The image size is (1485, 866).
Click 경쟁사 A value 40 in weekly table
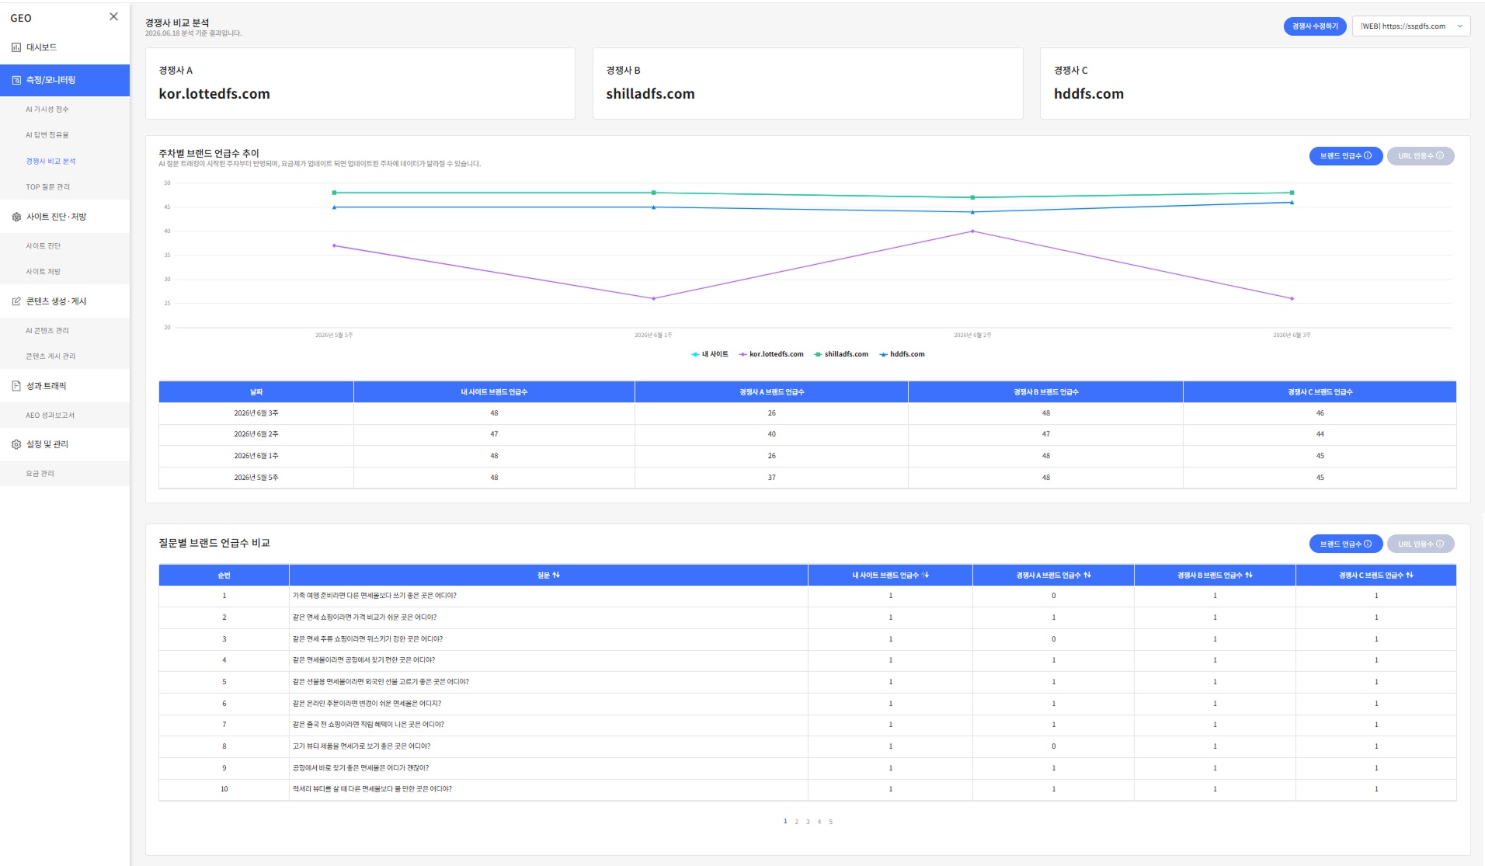coord(771,434)
